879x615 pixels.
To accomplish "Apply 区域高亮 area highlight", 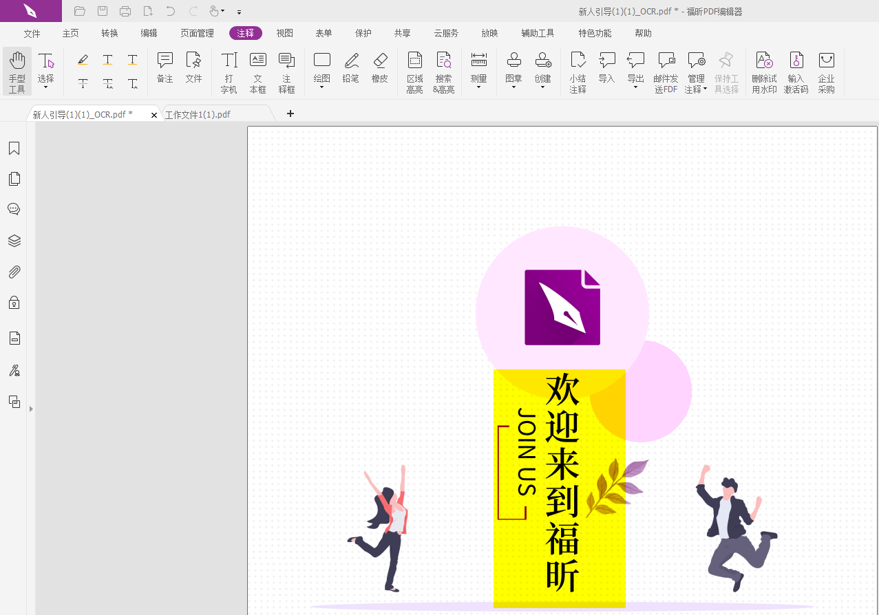I will (414, 71).
